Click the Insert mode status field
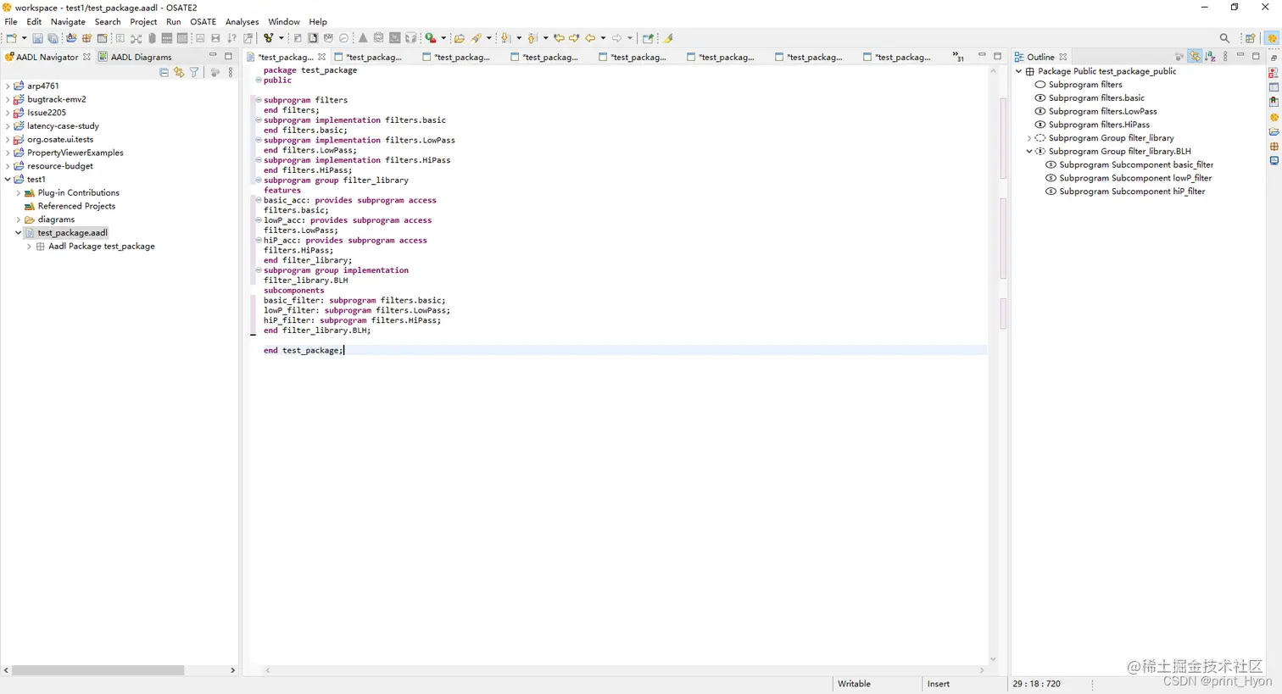This screenshot has height=694, width=1282. coord(939,684)
